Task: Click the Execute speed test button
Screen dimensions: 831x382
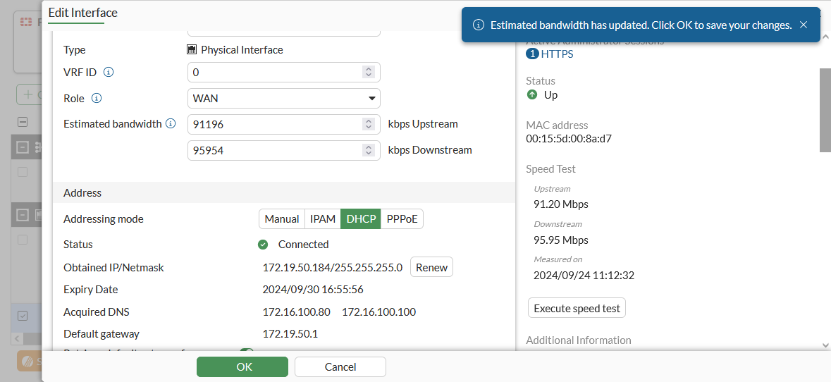Action: 577,308
